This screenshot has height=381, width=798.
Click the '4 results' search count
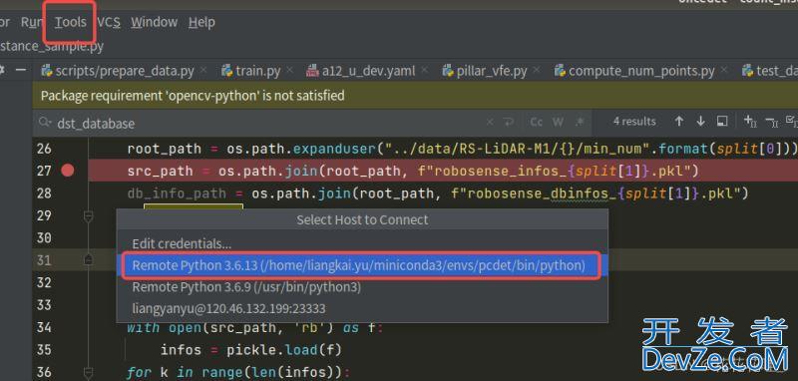click(634, 122)
